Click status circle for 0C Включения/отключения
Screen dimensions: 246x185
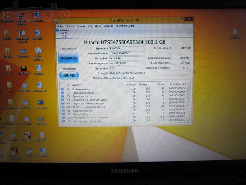(63, 121)
